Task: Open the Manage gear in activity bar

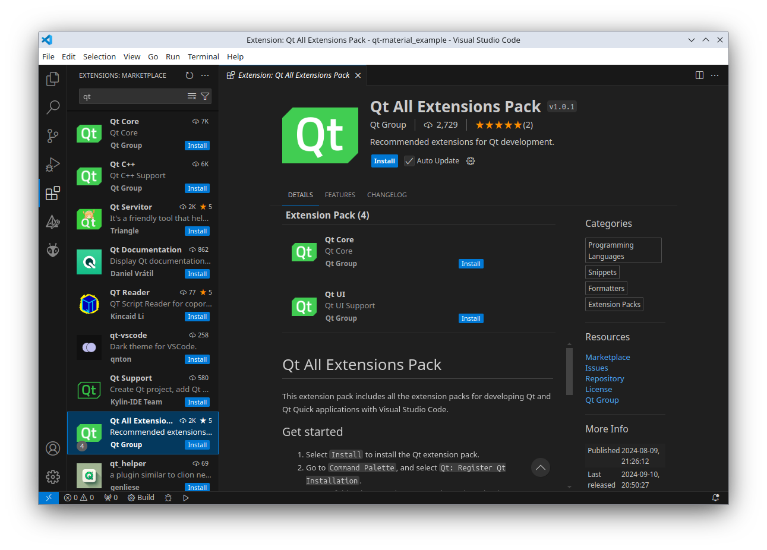Action: 53,476
